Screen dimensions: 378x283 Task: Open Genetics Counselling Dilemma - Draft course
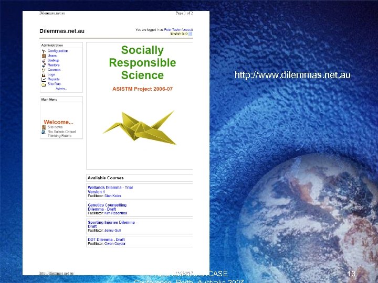[107, 207]
